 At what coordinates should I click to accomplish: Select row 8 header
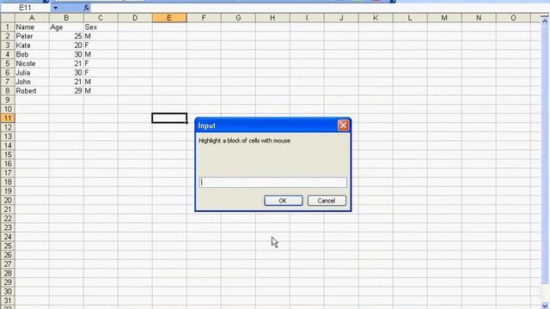coord(8,91)
